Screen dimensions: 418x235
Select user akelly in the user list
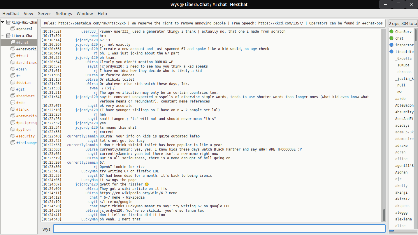coord(401,185)
